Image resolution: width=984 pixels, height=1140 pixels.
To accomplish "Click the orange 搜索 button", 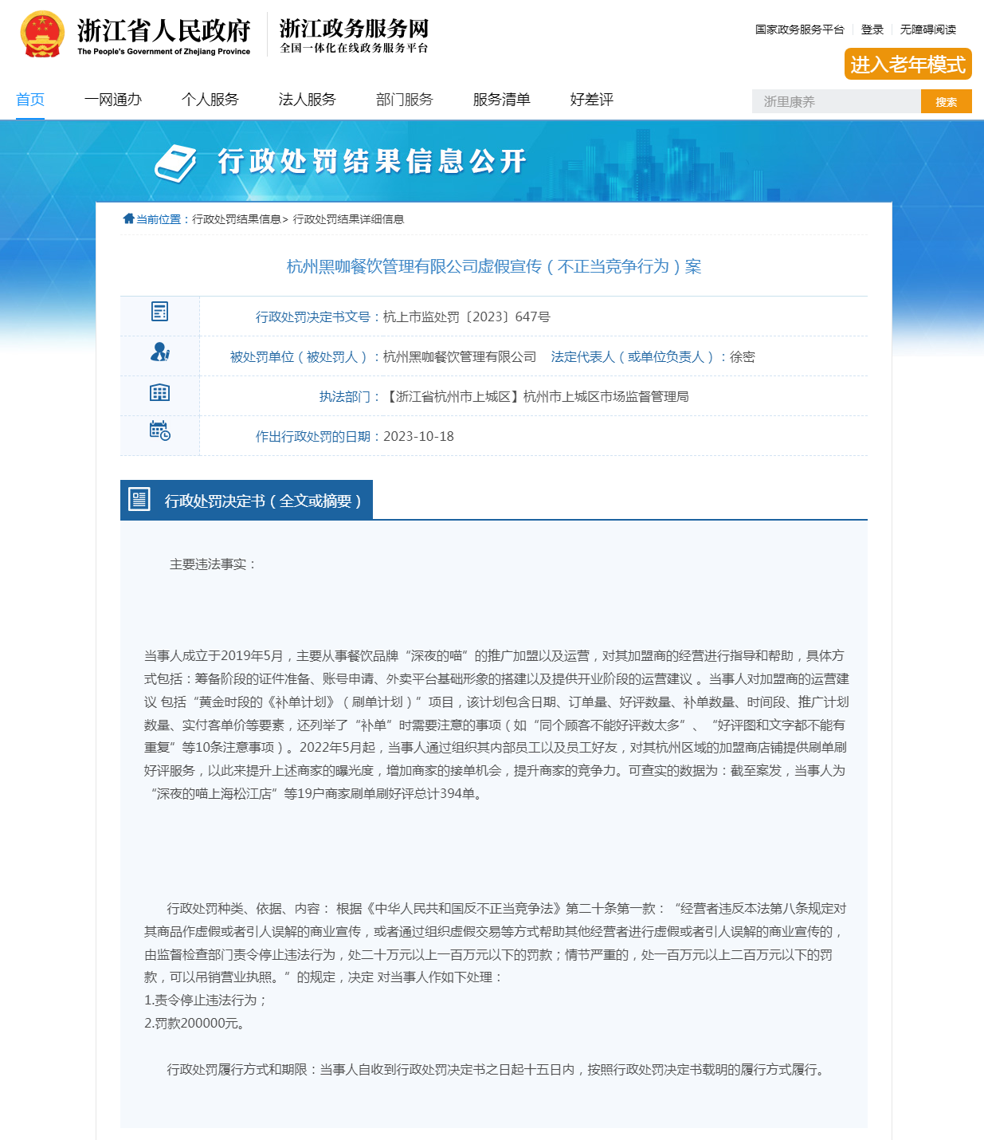I will [x=947, y=101].
